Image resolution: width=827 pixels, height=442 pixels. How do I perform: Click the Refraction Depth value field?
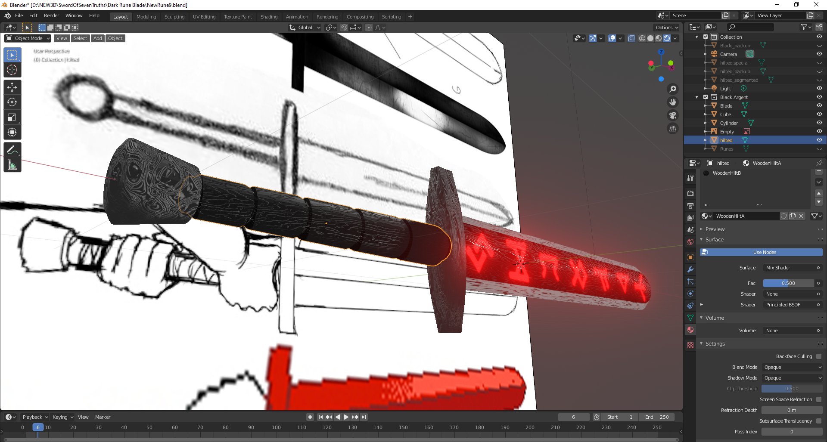(792, 410)
